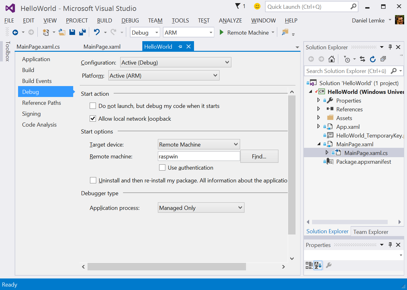Expand the References node
Image resolution: width=407 pixels, height=290 pixels.
tap(319, 109)
